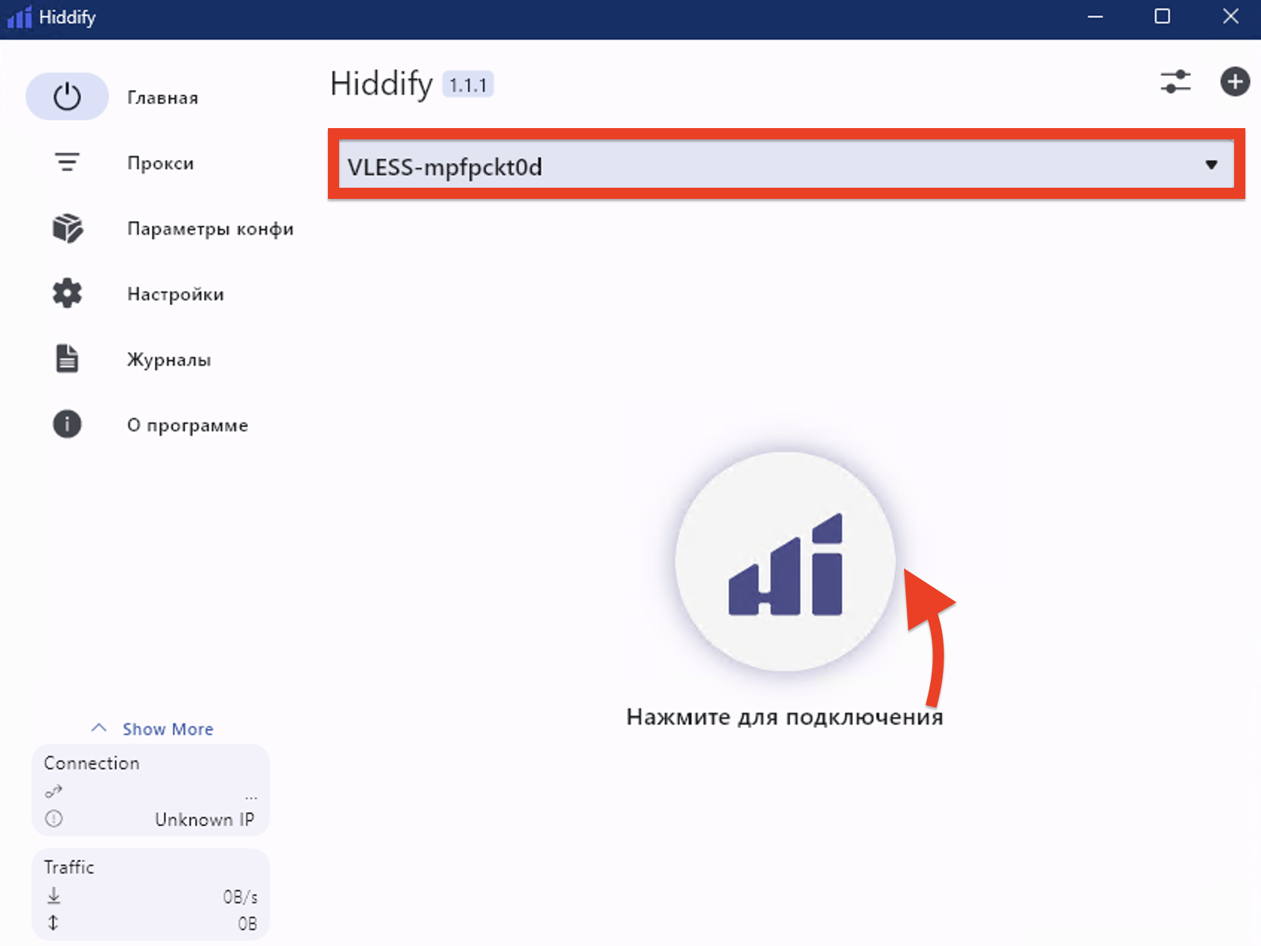This screenshot has height=946, width=1261.
Task: Open О программе menu item
Action: click(187, 425)
